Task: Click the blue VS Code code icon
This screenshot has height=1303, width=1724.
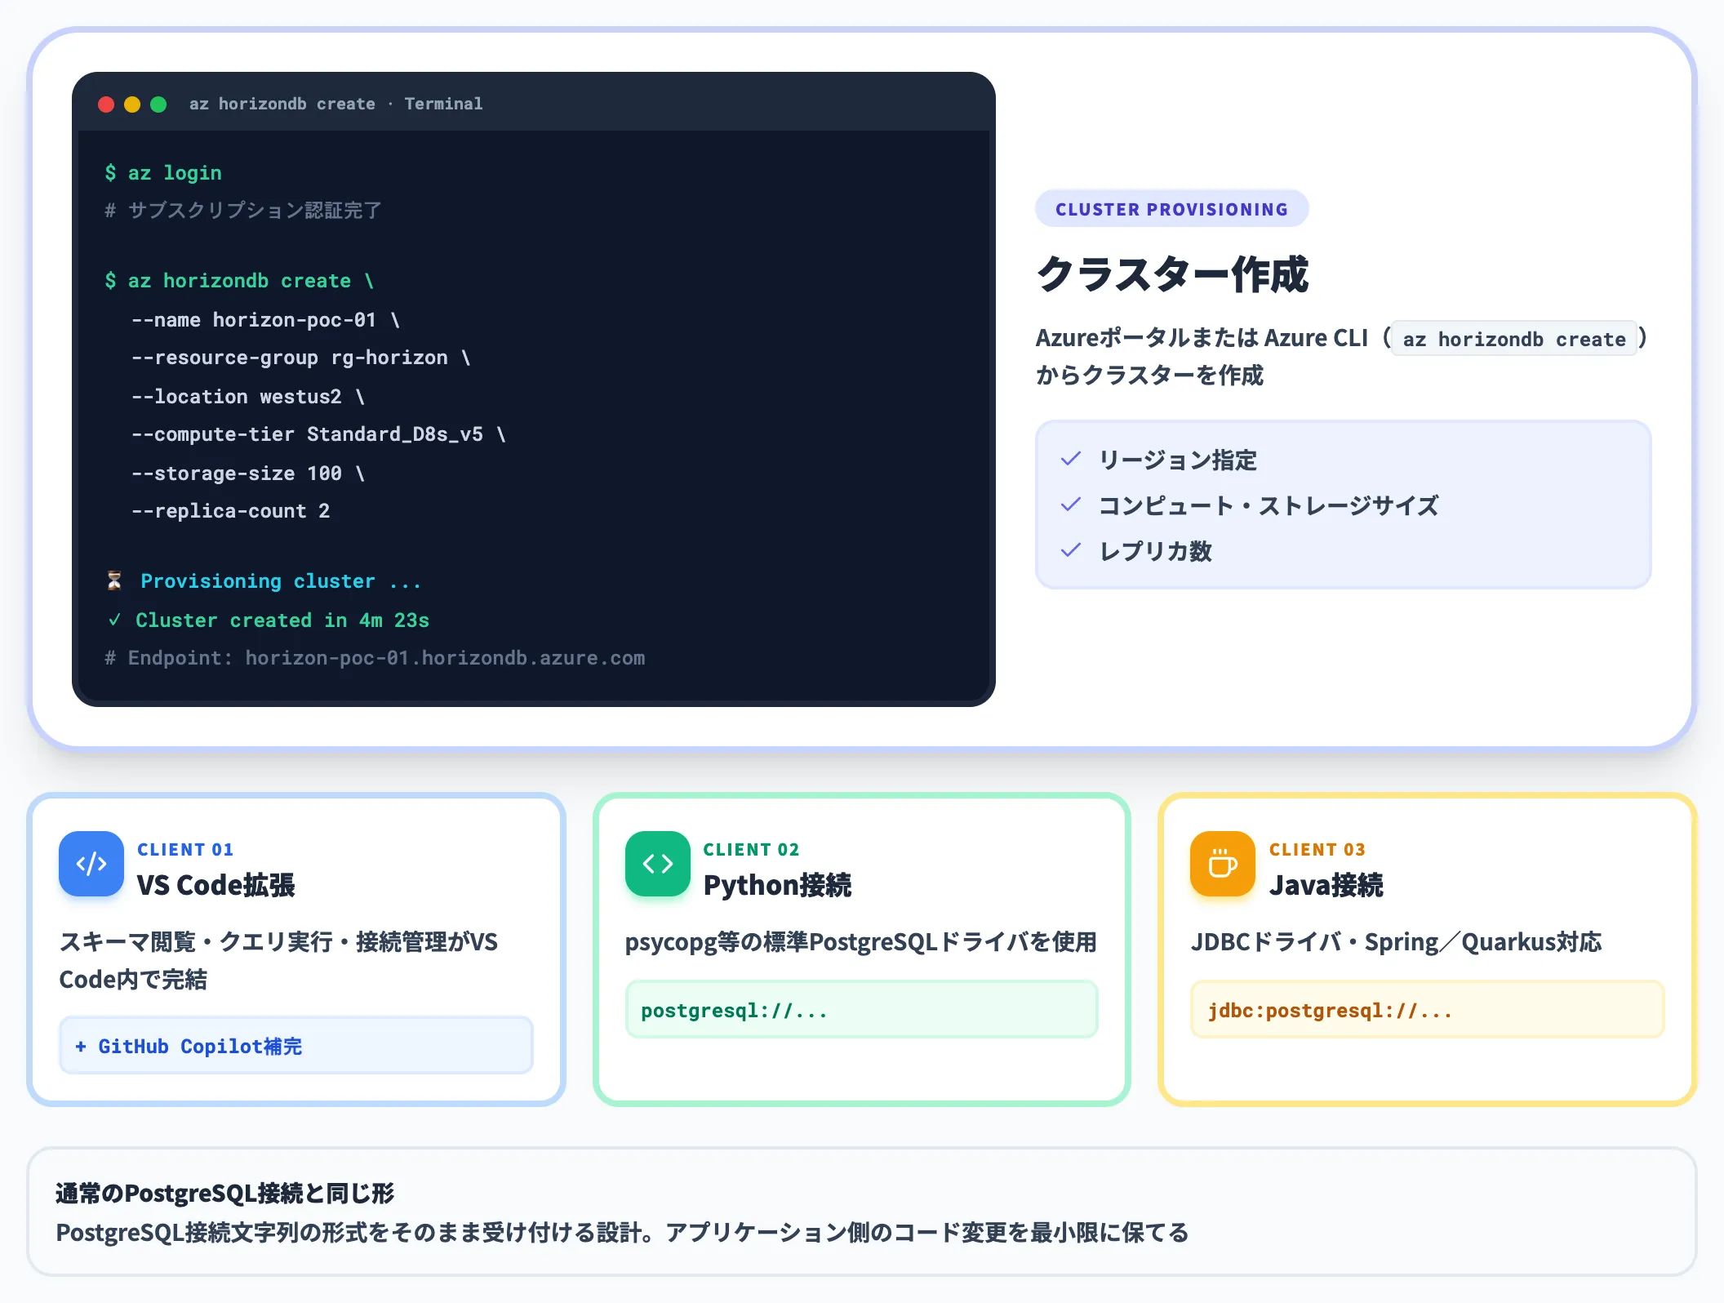Action: pos(91,864)
